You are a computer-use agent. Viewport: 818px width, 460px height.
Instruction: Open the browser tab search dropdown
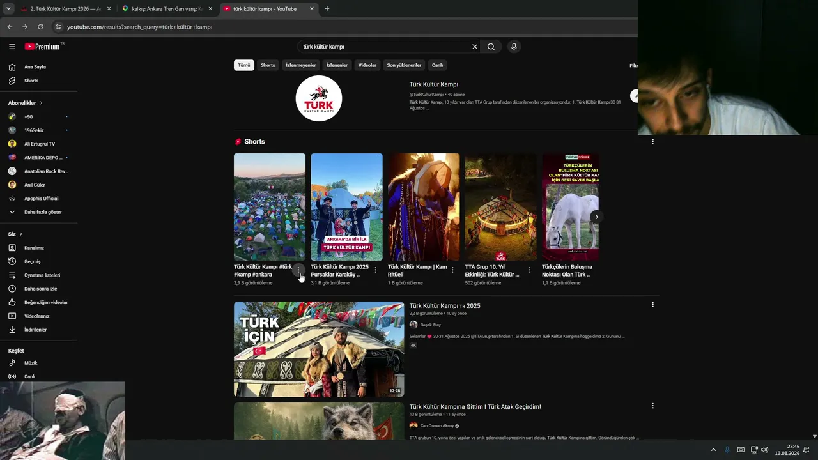[8, 9]
